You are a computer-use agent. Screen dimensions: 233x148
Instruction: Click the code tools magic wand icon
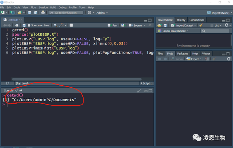(61, 25)
